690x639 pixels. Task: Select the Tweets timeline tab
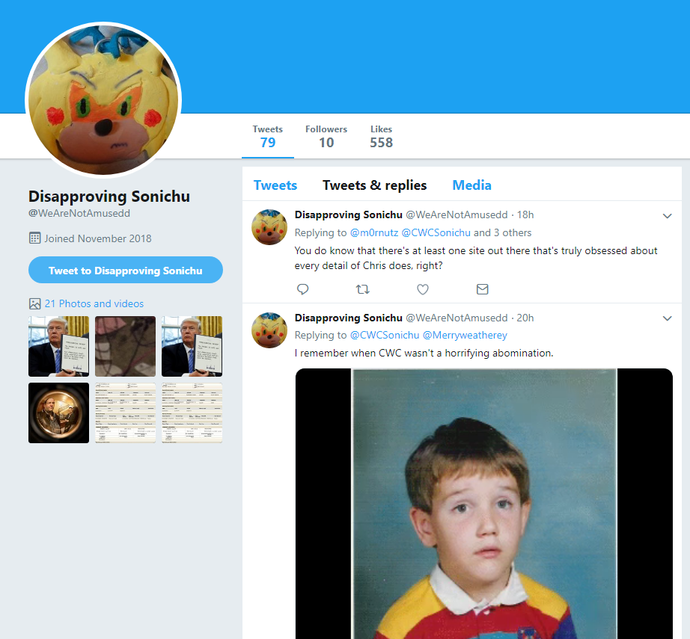click(x=275, y=185)
